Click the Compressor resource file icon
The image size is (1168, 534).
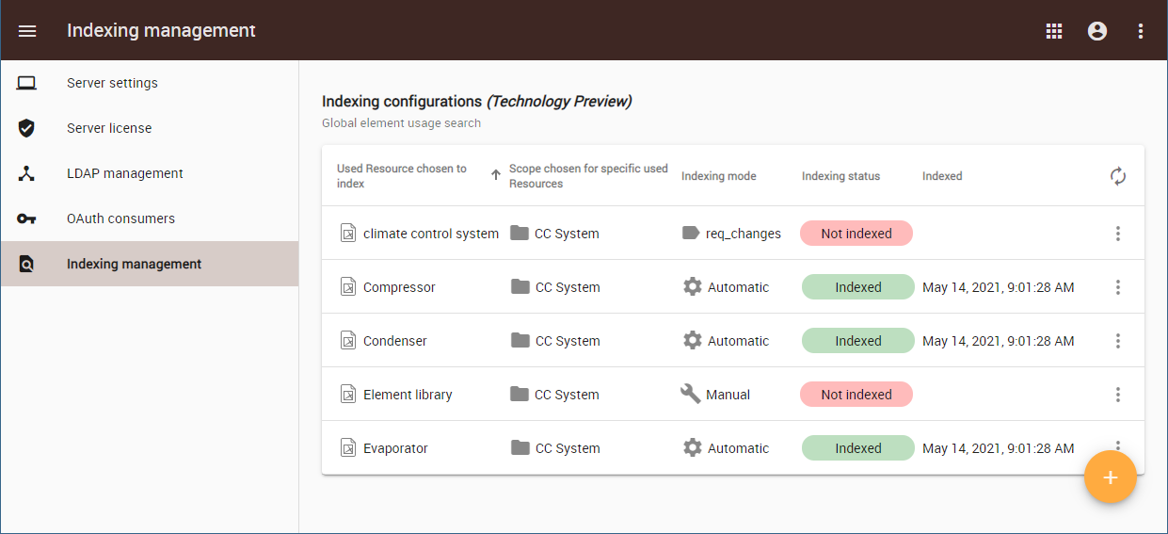(348, 287)
